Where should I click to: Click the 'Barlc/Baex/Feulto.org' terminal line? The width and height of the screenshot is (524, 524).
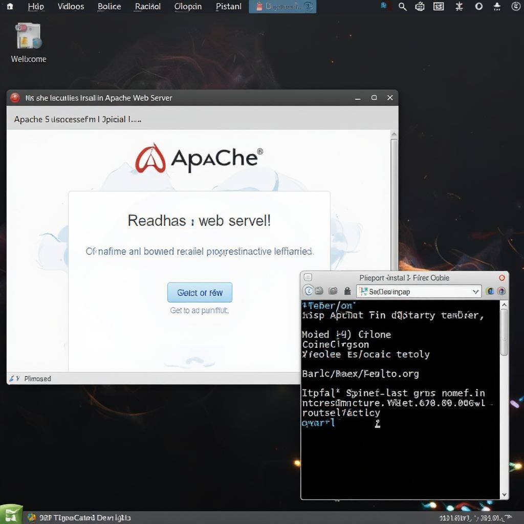[x=360, y=374]
